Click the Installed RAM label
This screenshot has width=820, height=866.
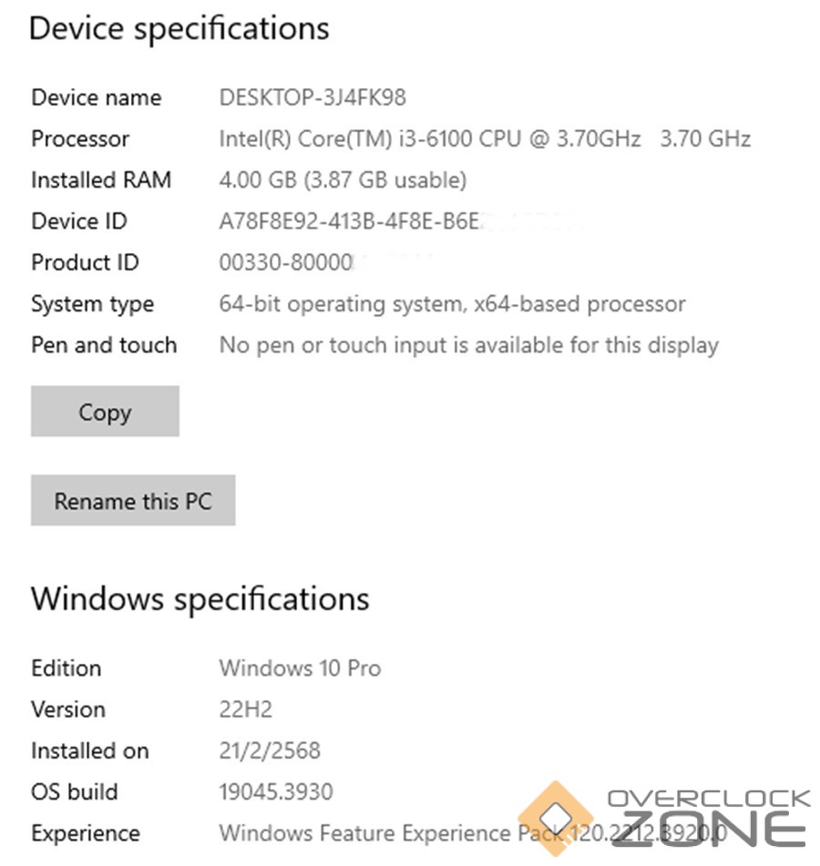pyautogui.click(x=101, y=180)
